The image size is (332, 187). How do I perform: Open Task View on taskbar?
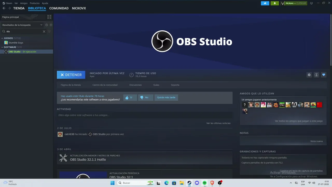coord(158,183)
